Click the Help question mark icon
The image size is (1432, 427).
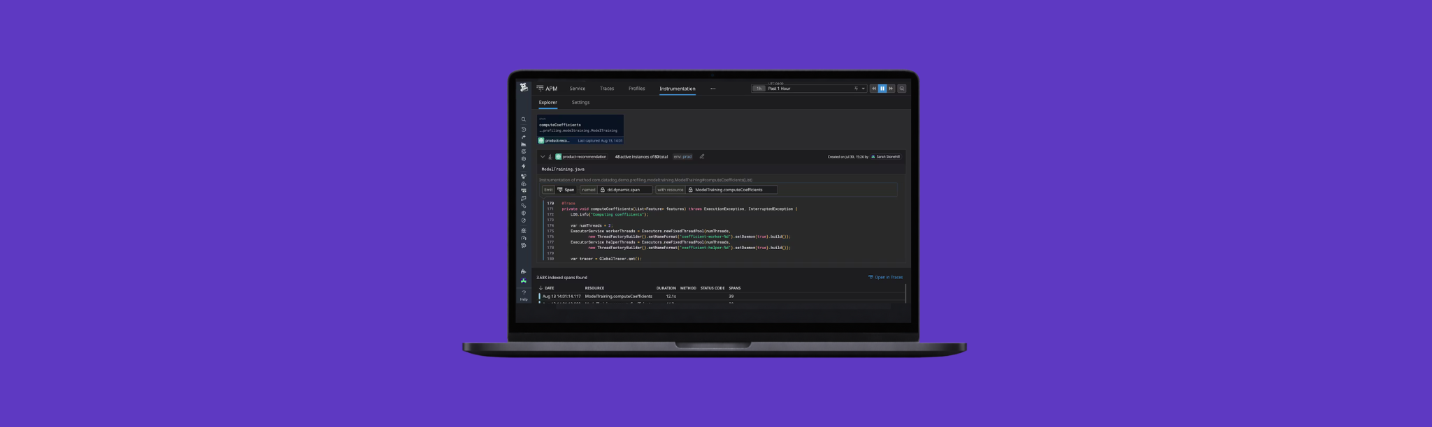[524, 292]
